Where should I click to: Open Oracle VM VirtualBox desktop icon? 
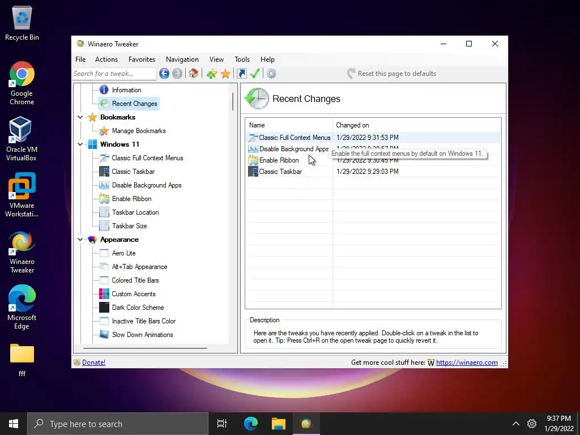click(x=22, y=139)
